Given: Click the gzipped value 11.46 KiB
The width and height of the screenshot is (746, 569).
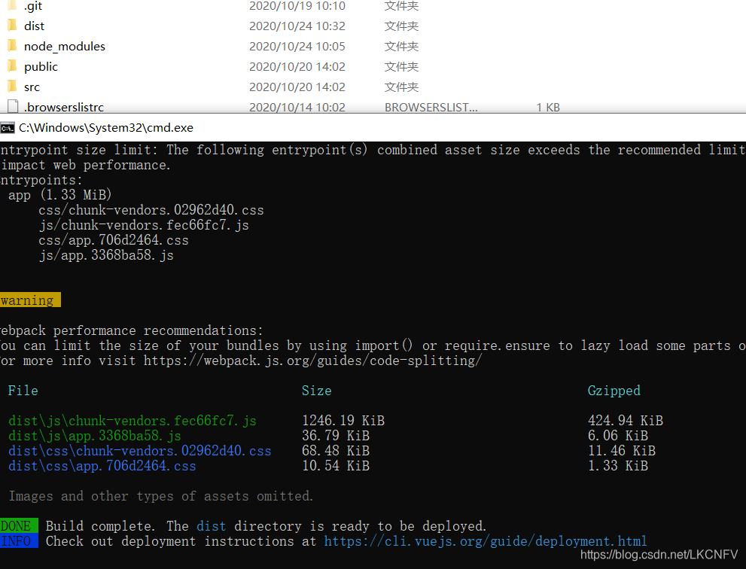Looking at the screenshot, I should click(x=621, y=451).
